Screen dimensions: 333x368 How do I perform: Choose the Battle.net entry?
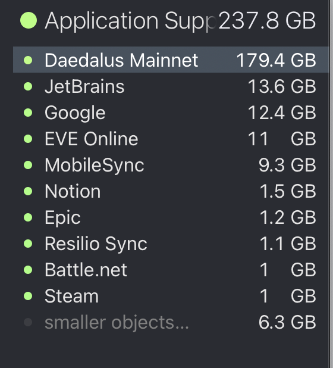(x=171, y=270)
